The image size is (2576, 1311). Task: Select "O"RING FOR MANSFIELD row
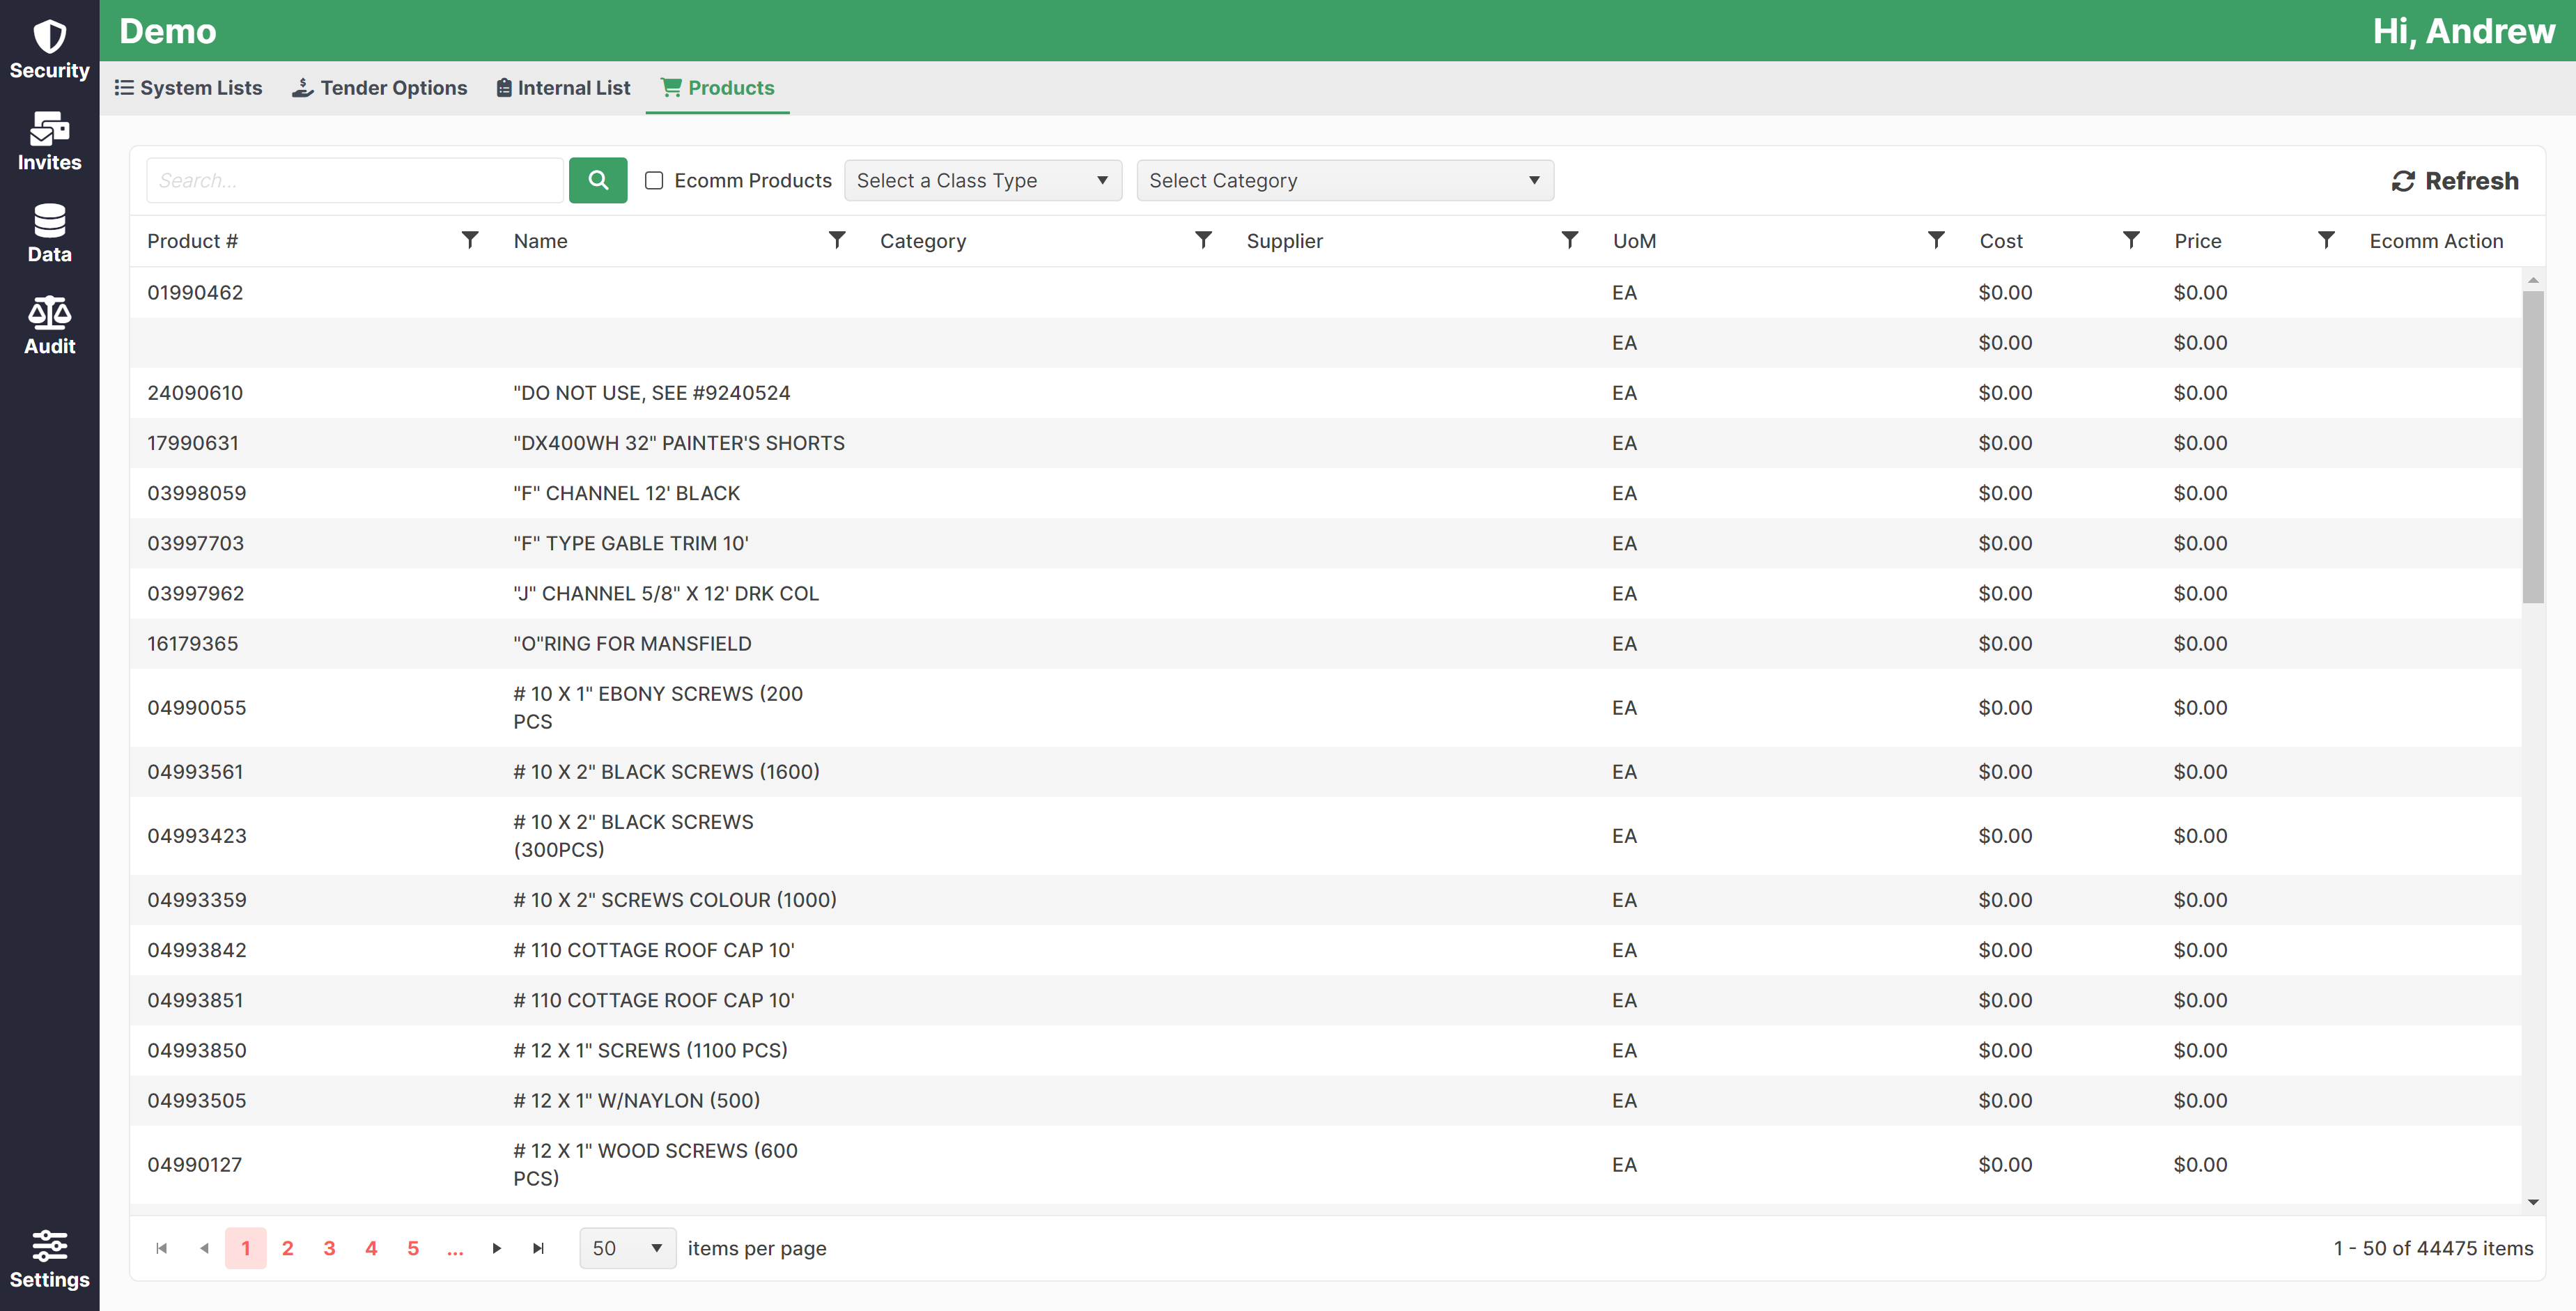(x=1325, y=643)
